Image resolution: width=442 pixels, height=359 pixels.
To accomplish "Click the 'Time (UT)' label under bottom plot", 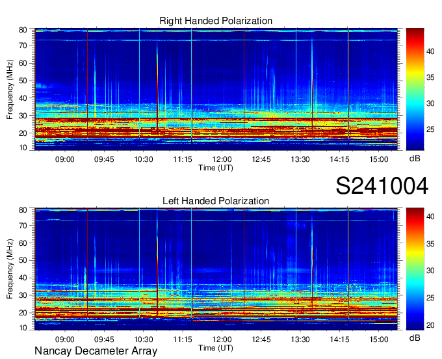I will 216,348.
